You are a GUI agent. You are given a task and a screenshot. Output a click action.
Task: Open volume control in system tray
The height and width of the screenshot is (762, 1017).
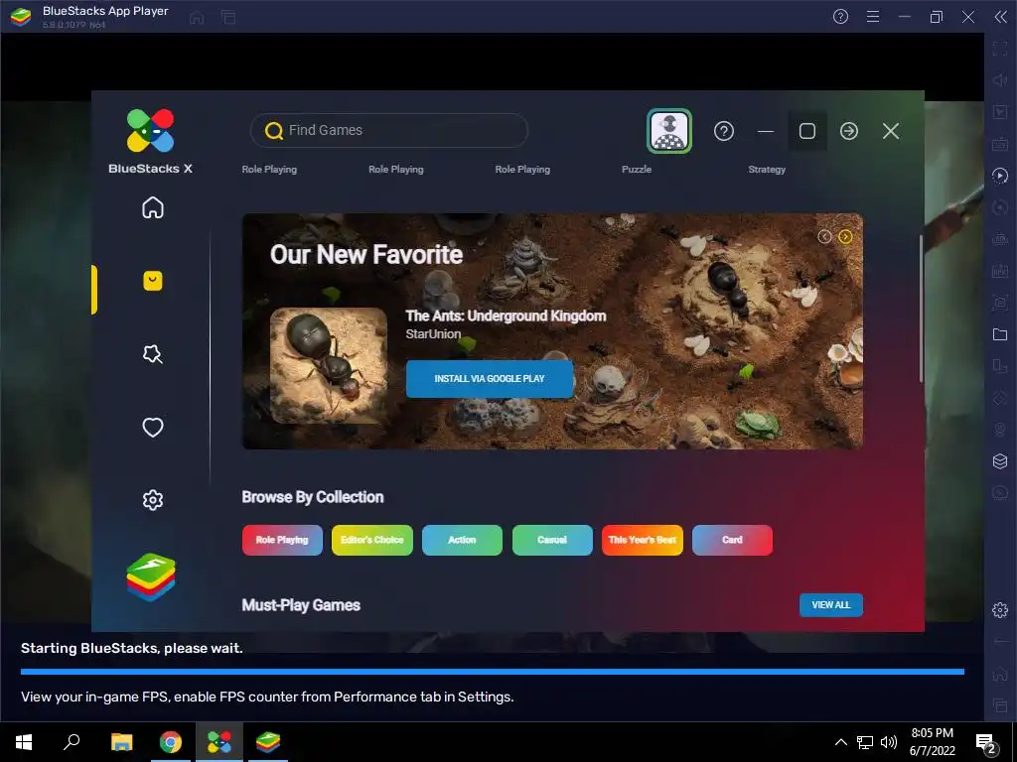point(889,742)
